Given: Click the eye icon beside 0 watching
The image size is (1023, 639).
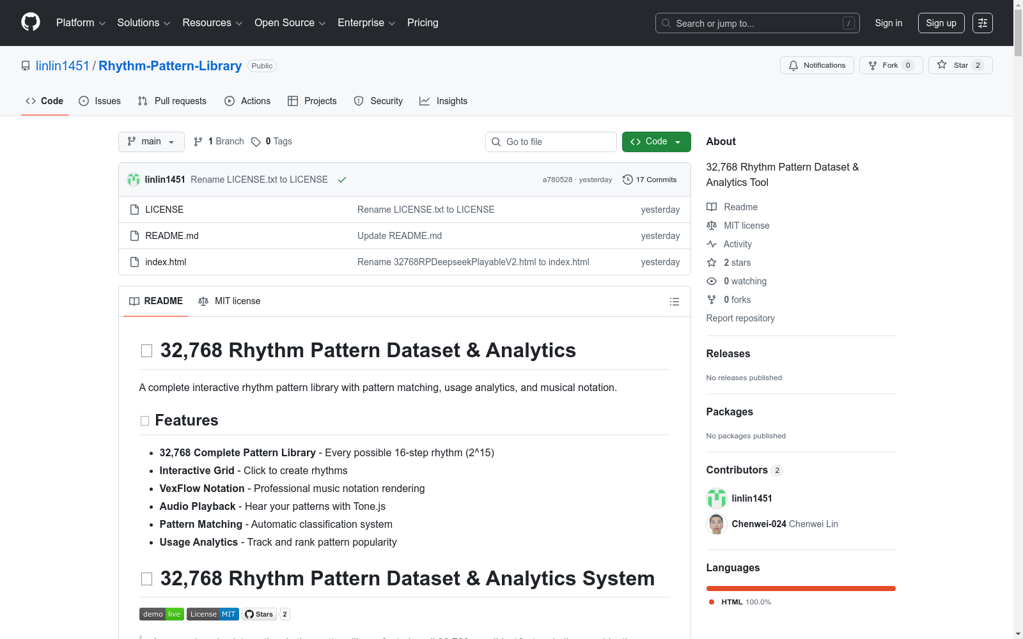Looking at the screenshot, I should [x=712, y=281].
